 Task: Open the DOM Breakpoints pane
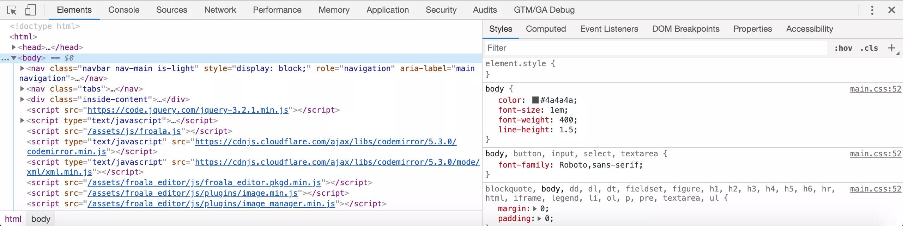click(686, 29)
